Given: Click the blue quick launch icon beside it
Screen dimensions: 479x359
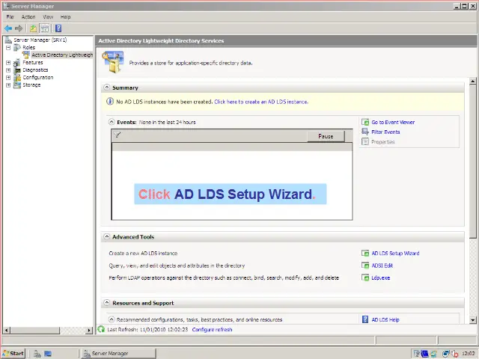Looking at the screenshot, I should tap(48, 353).
